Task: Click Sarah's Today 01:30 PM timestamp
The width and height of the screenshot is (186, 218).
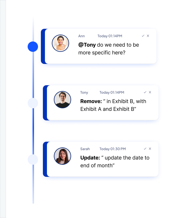Action: [113, 149]
